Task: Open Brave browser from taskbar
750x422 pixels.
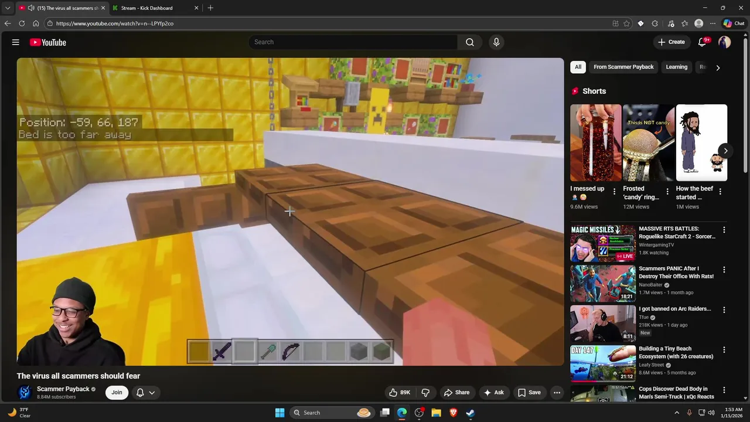Action: tap(453, 413)
